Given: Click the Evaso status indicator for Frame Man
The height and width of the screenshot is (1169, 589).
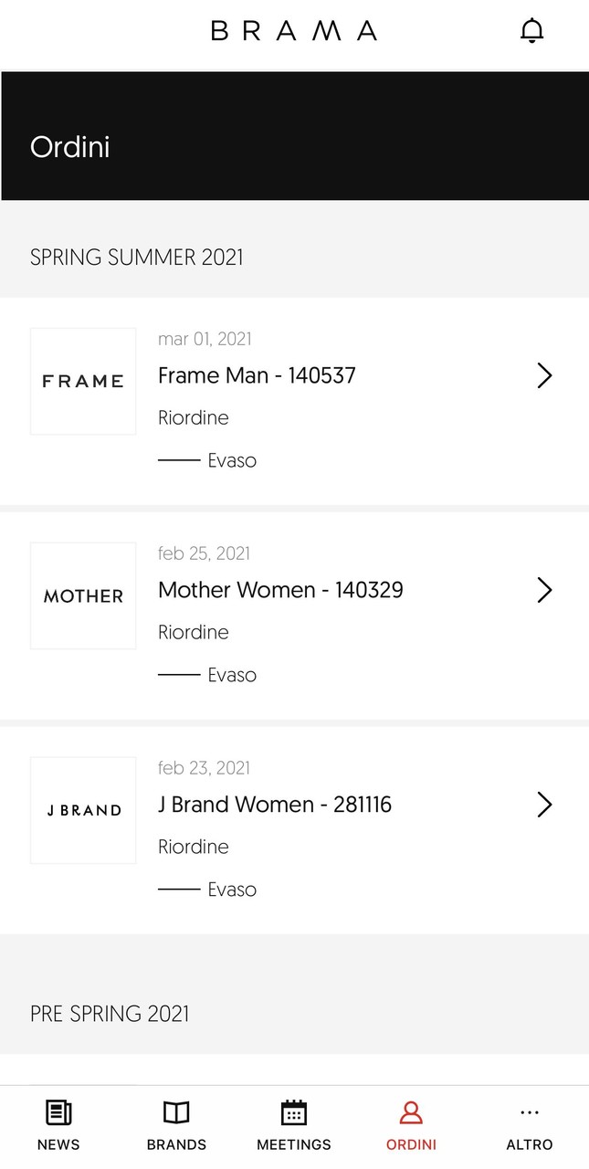Looking at the screenshot, I should click(232, 460).
